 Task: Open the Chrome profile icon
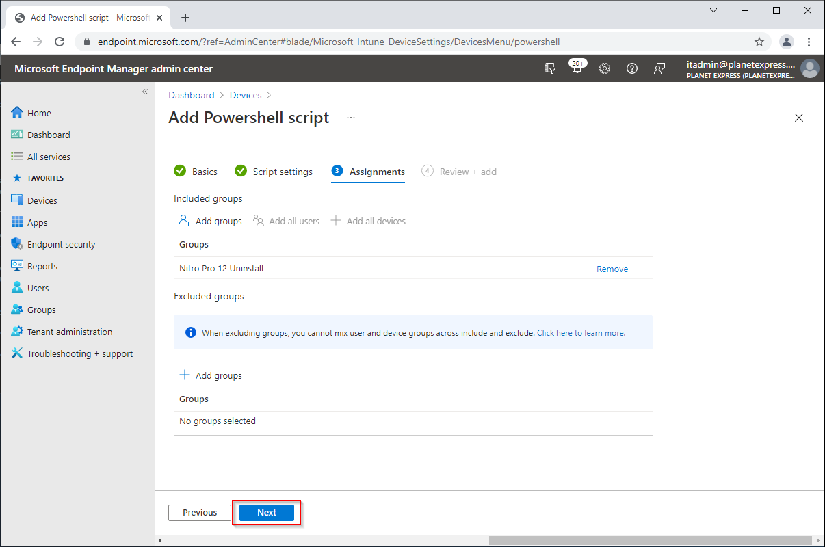pyautogui.click(x=787, y=42)
